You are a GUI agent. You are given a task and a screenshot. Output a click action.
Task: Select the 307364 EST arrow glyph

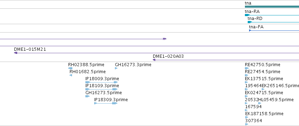coord(247,124)
